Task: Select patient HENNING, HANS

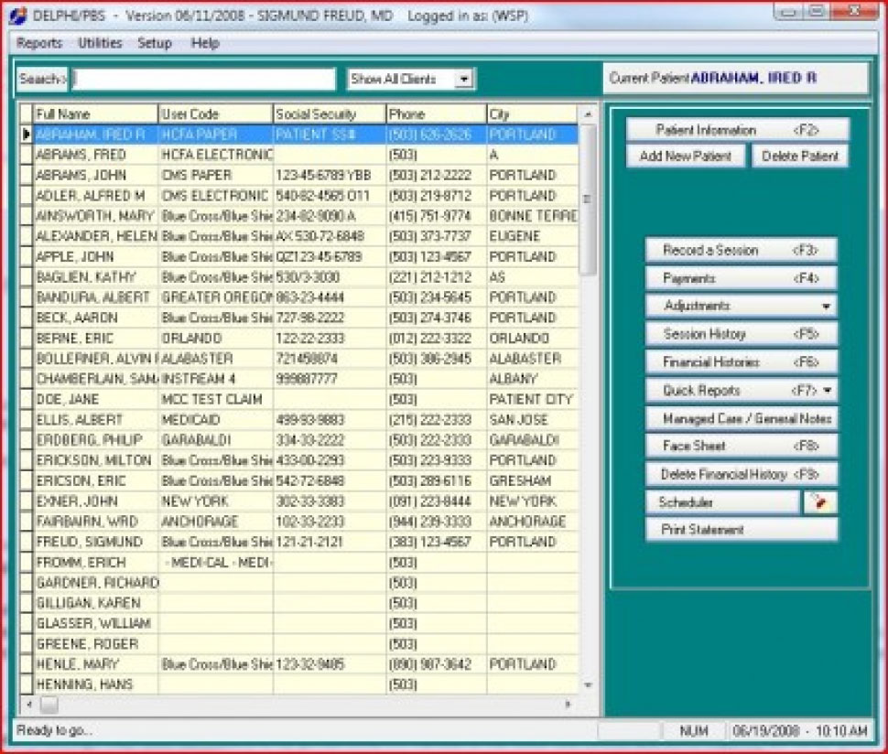Action: click(96, 684)
